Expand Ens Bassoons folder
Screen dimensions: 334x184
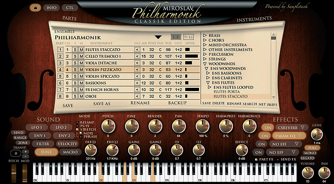(x=208, y=73)
